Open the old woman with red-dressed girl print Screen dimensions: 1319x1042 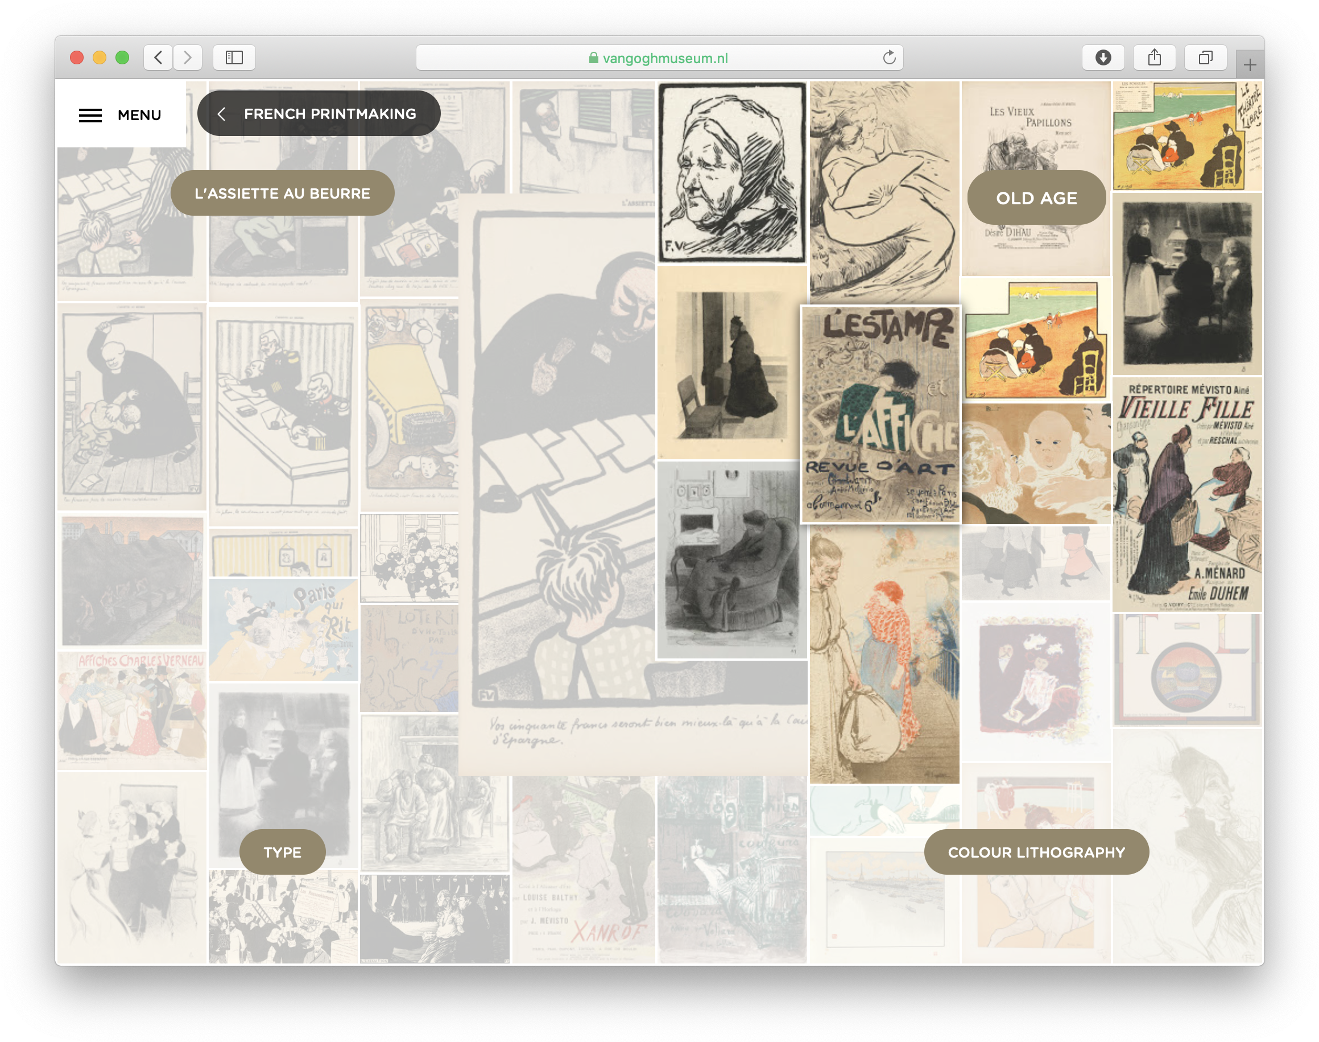[x=884, y=654]
